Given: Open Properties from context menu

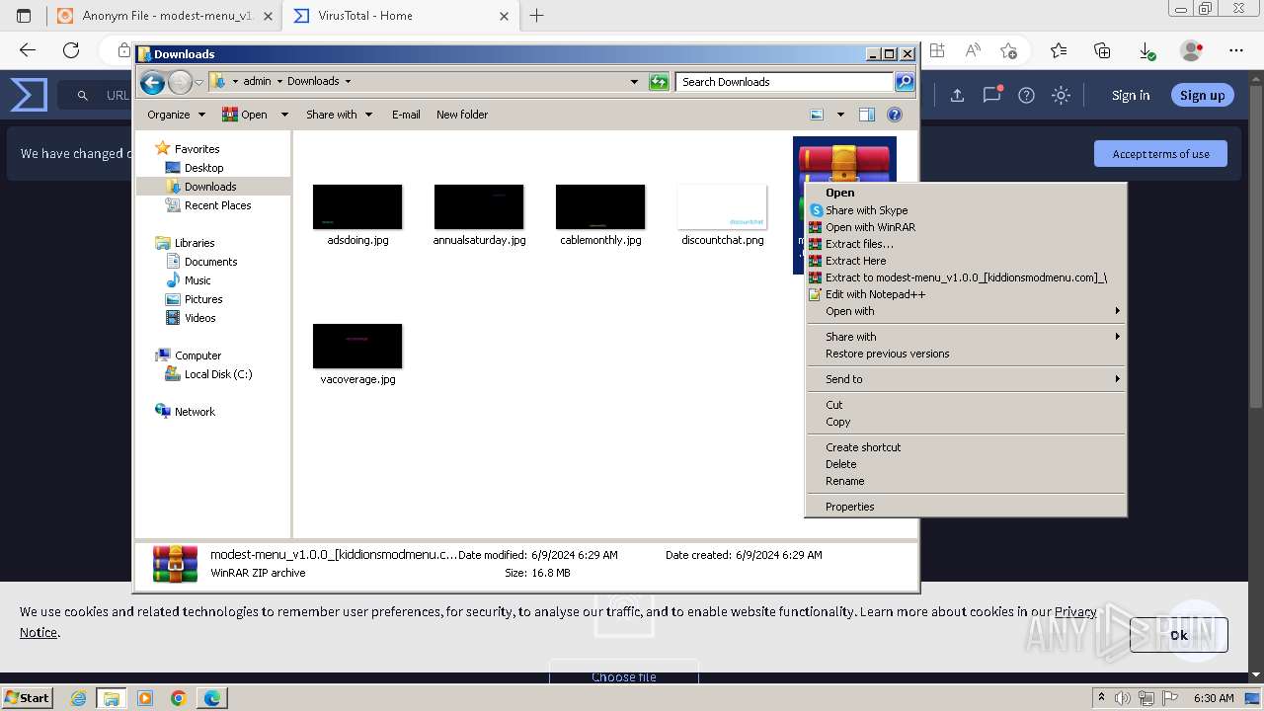Looking at the screenshot, I should click(x=966, y=507).
